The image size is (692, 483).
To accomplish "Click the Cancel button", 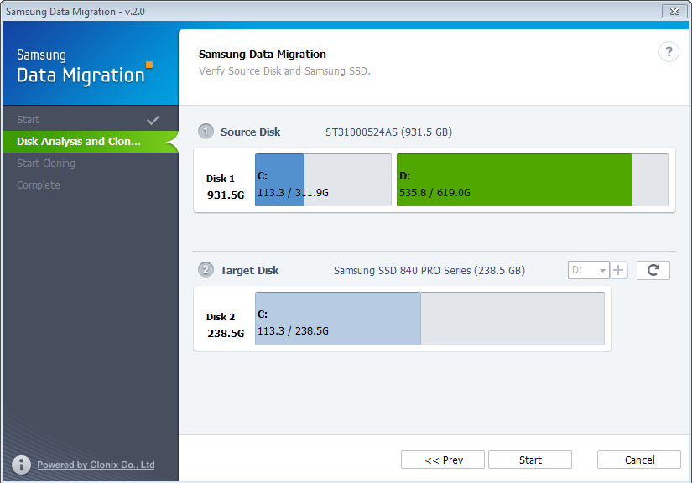I will 639,460.
